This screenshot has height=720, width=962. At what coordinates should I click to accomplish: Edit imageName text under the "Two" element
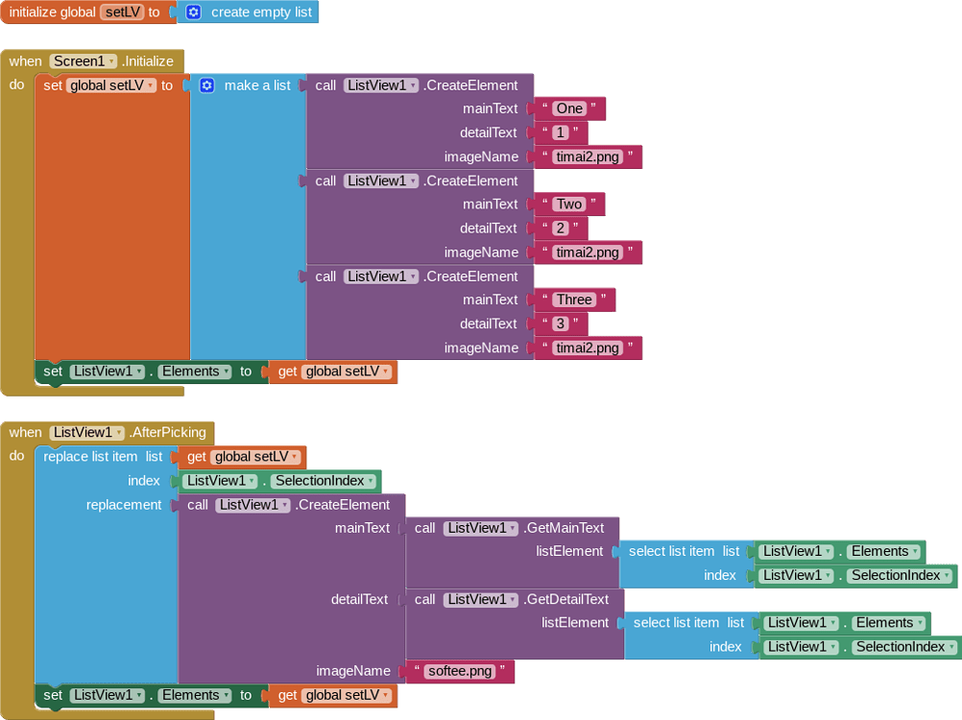click(588, 252)
